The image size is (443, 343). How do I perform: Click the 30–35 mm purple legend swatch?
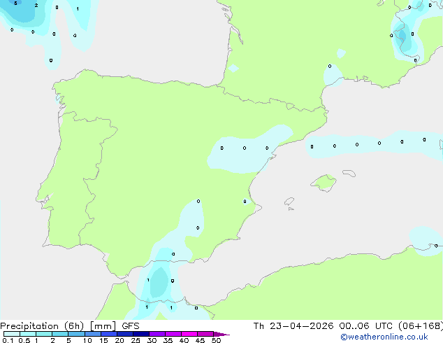click(157, 334)
